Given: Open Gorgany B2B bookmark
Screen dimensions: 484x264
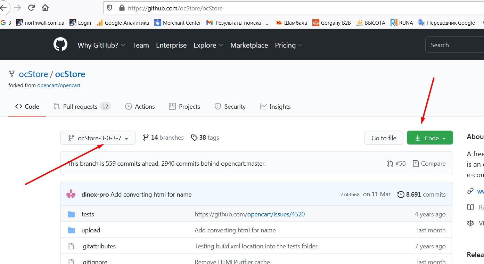Looking at the screenshot, I should tap(331, 23).
